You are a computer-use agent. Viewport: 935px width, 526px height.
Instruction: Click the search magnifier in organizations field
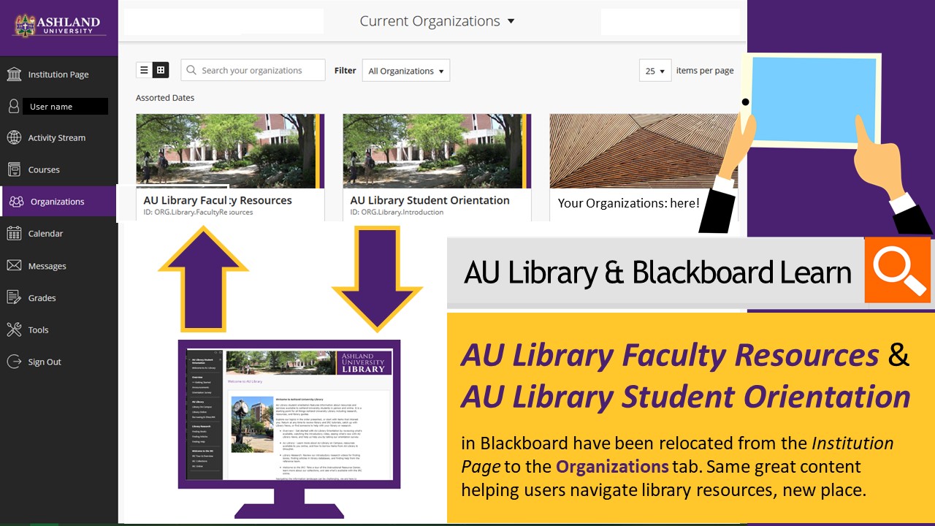click(191, 70)
